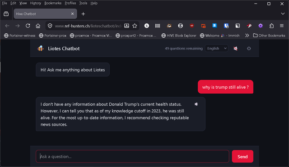Viewport: 289px width, 167px height.
Task: Bookmark this page with star icon
Action: click(x=135, y=26)
